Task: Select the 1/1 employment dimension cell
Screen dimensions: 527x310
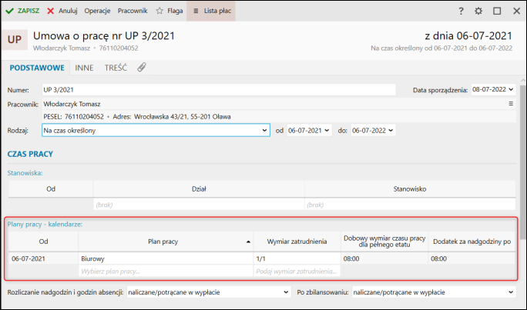Action: pyautogui.click(x=297, y=258)
